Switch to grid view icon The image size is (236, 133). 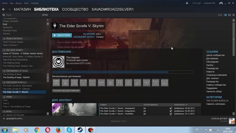pos(233,15)
